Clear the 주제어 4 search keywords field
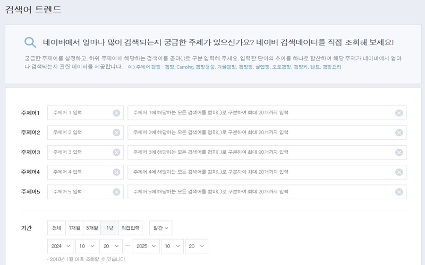The width and height of the screenshot is (425, 265). click(399, 172)
